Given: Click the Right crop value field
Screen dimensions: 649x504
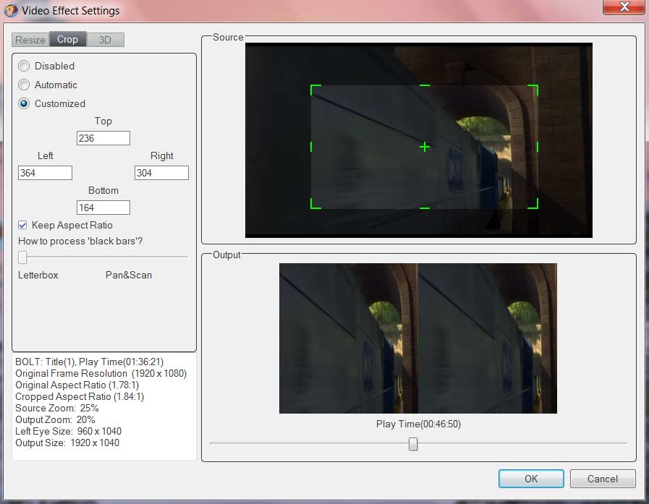Looking at the screenshot, I should [161, 173].
